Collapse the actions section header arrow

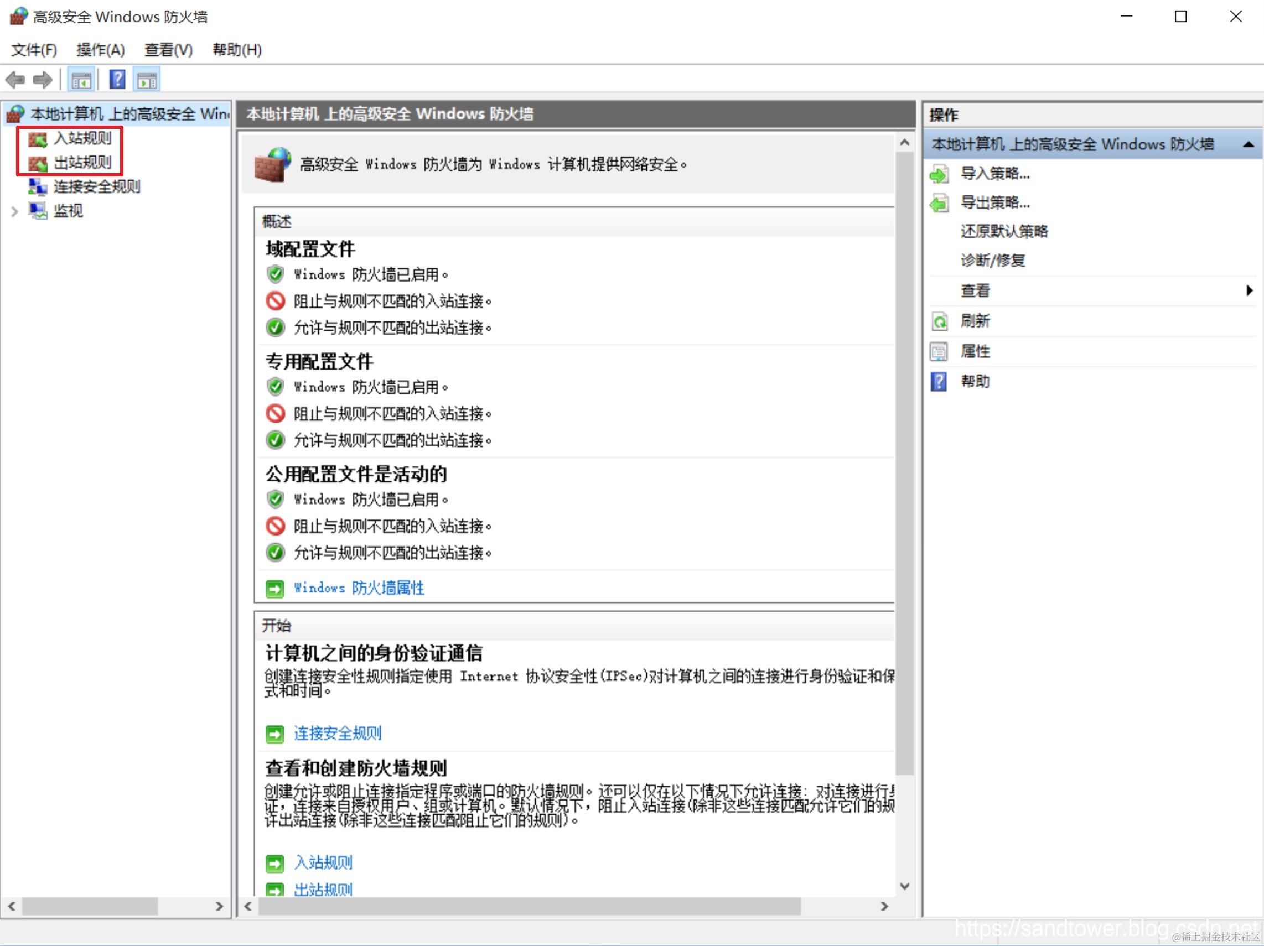(x=1249, y=144)
